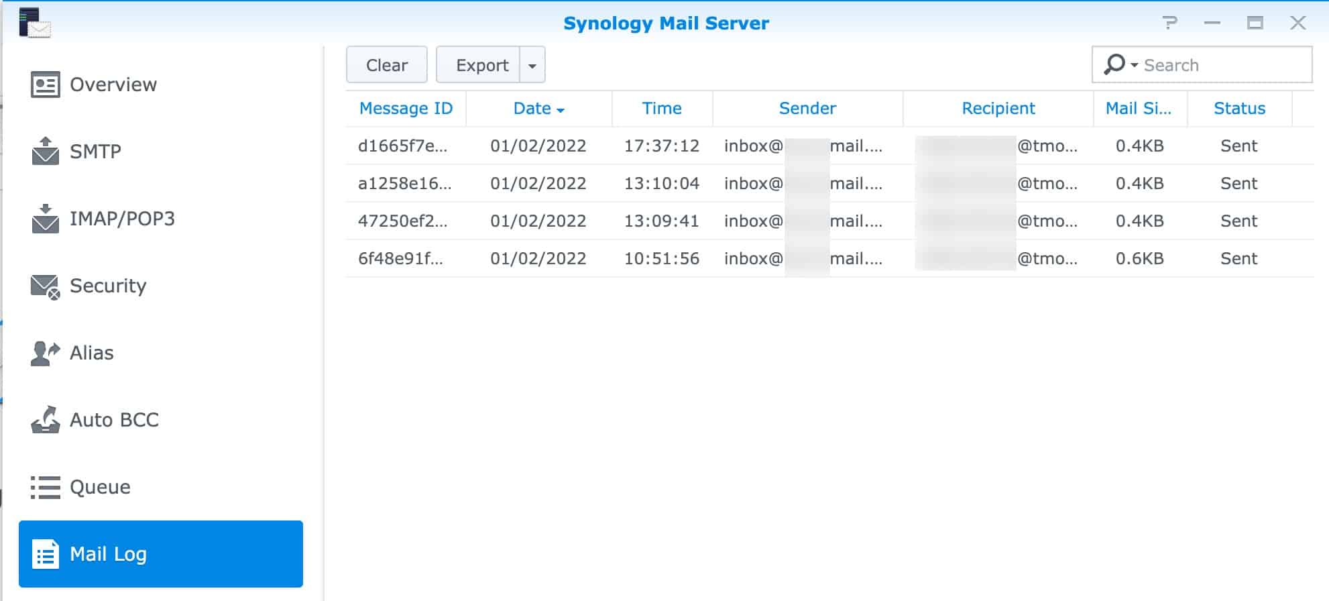The image size is (1329, 601).
Task: Sort by Sender column header
Action: pyautogui.click(x=807, y=109)
